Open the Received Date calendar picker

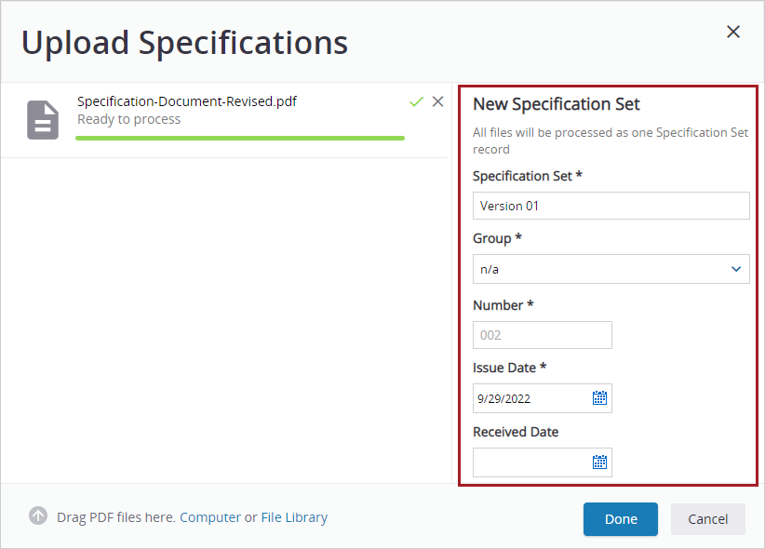pyautogui.click(x=601, y=462)
